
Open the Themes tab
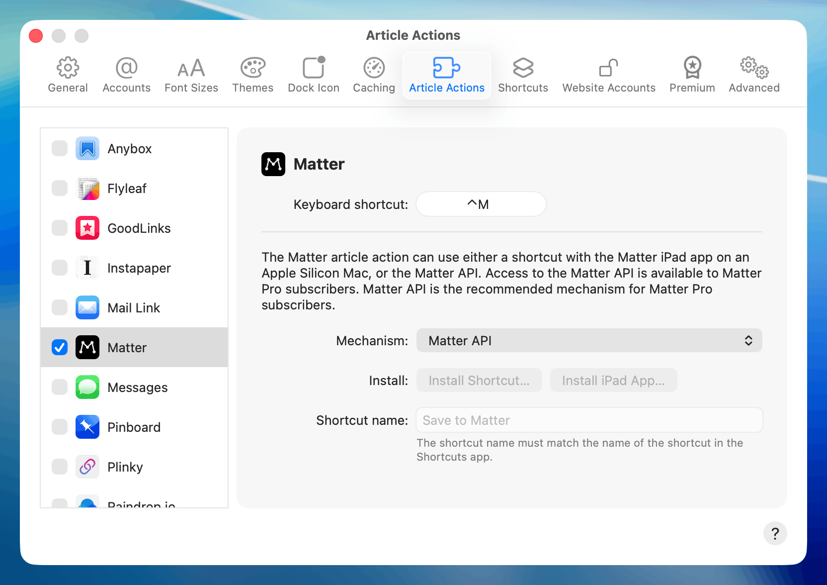click(x=252, y=75)
